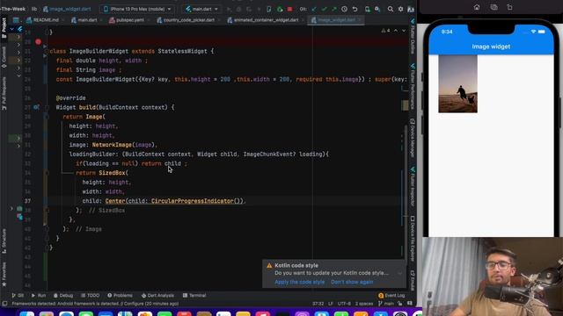Open Search Everywhere magnifier icon
This screenshot has width=563, height=316.
tap(391, 9)
